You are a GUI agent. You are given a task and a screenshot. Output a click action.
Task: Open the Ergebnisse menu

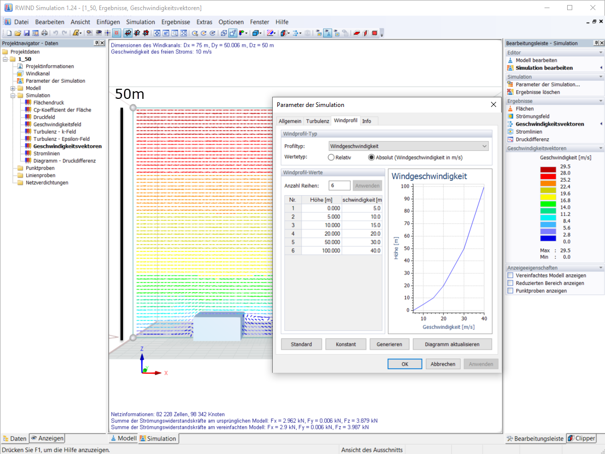click(175, 22)
